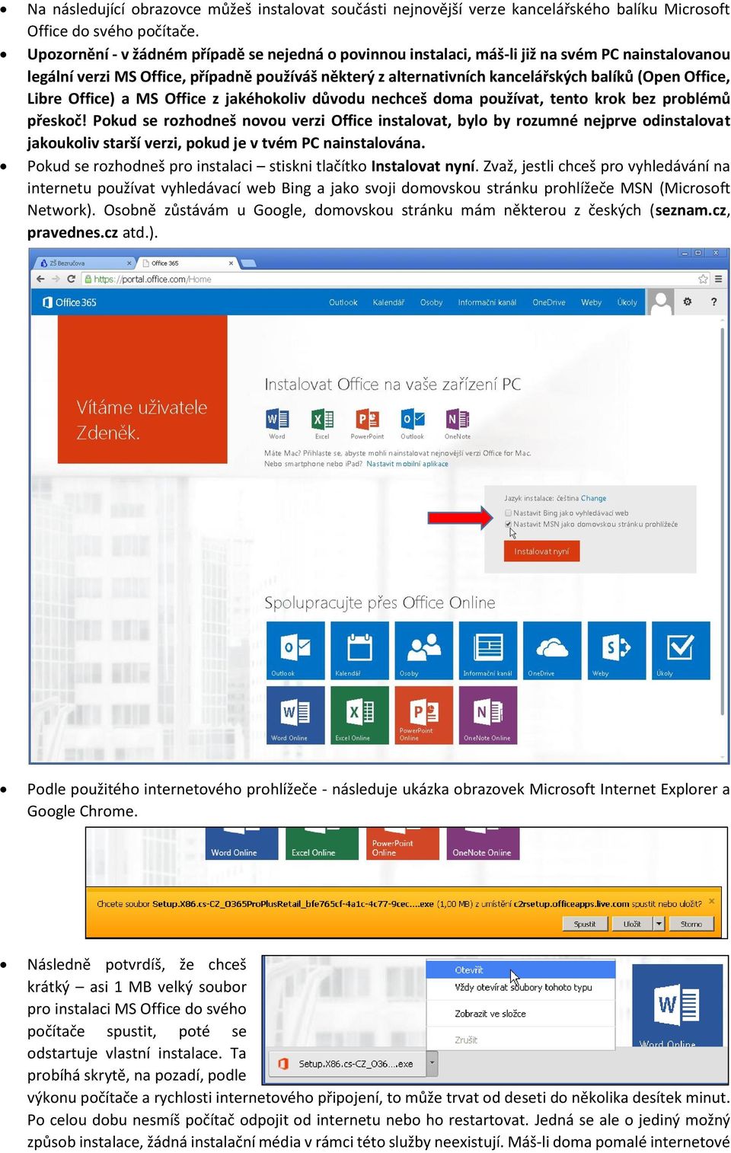The width and height of the screenshot is (731, 1153).
Task: Open a new Chrome tab
Action: (247, 263)
